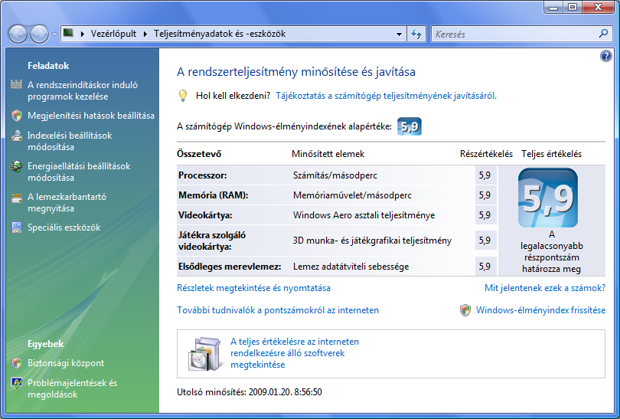
Task: Expand the Vezérlőpult breadcrumb arrow
Action: (145, 34)
